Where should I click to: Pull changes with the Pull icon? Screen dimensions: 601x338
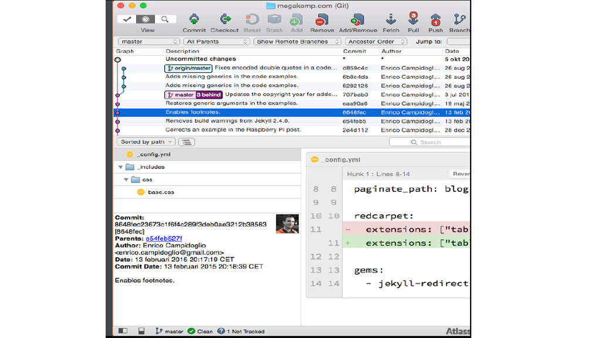(x=413, y=18)
